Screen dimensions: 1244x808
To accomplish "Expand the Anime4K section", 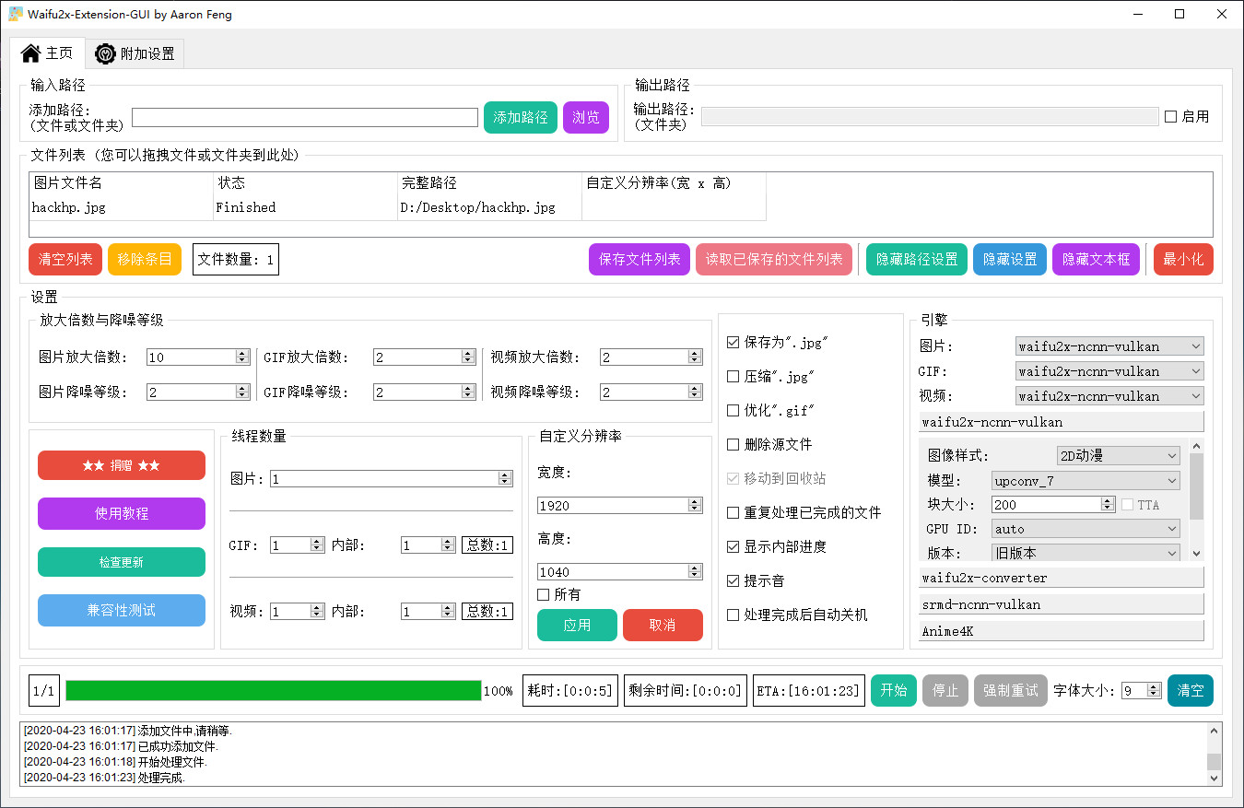I will (x=1062, y=631).
